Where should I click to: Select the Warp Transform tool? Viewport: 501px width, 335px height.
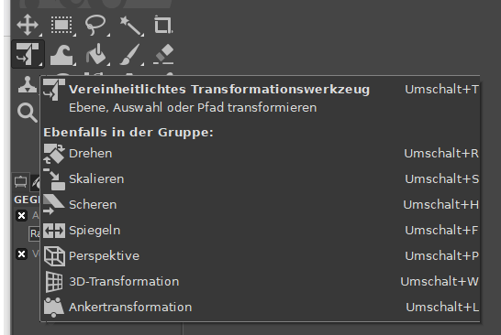click(62, 54)
